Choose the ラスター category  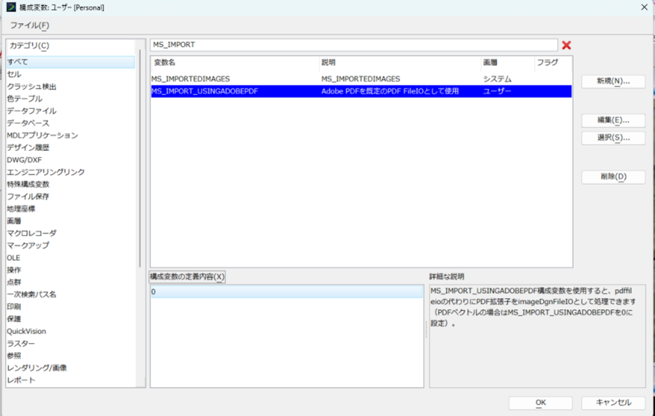click(21, 343)
